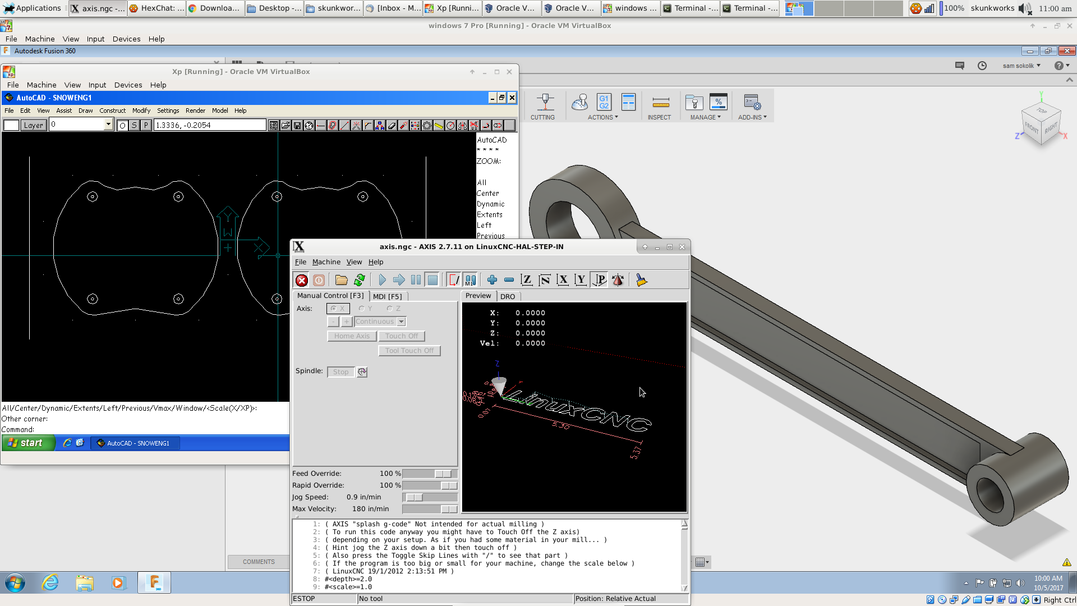Screen dimensions: 1077x606
Task: Zoom out the AXIS preview
Action: pos(509,280)
